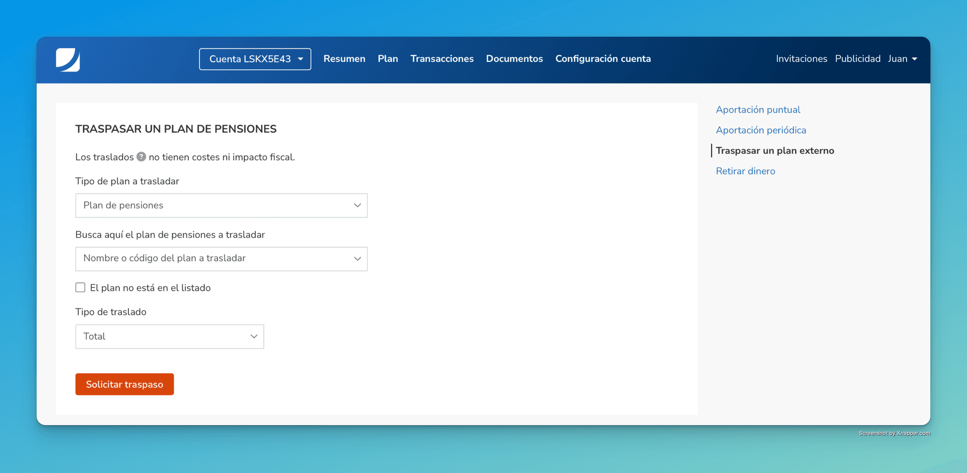The height and width of the screenshot is (473, 967).
Task: Select 'Traspasar un plan externo' in sidebar
Action: click(x=775, y=150)
